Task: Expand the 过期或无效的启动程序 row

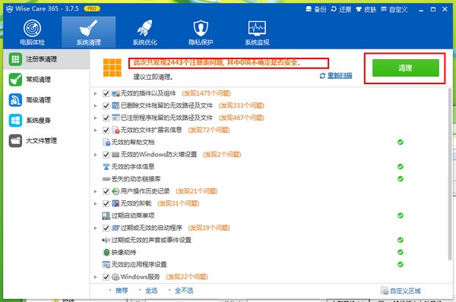Action: point(96,228)
